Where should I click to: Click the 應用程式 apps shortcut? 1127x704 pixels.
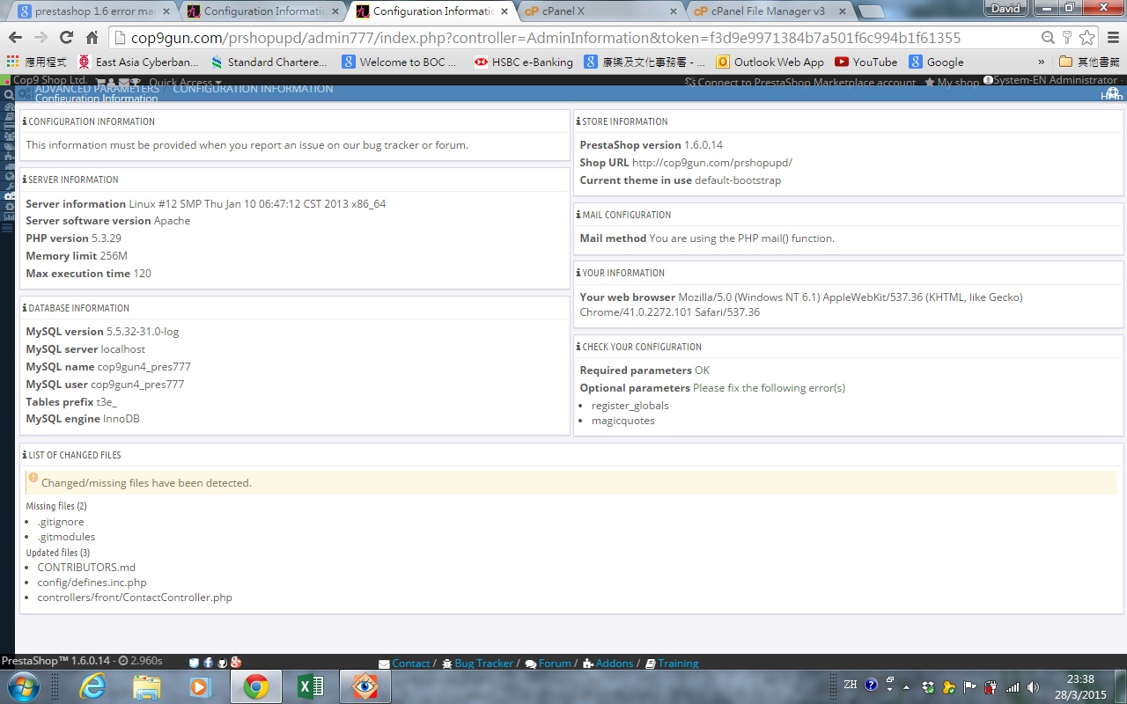[x=37, y=62]
